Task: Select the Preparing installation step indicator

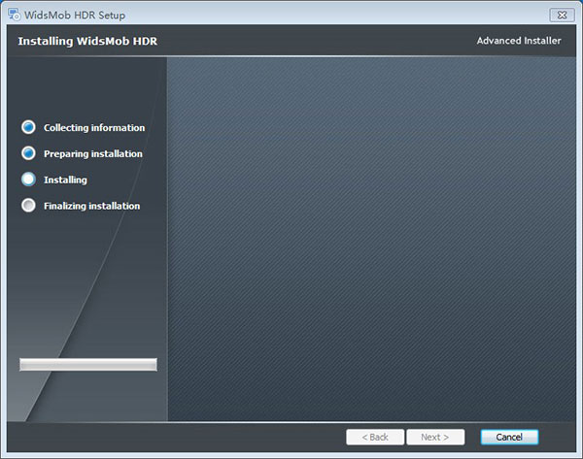Action: pos(28,153)
